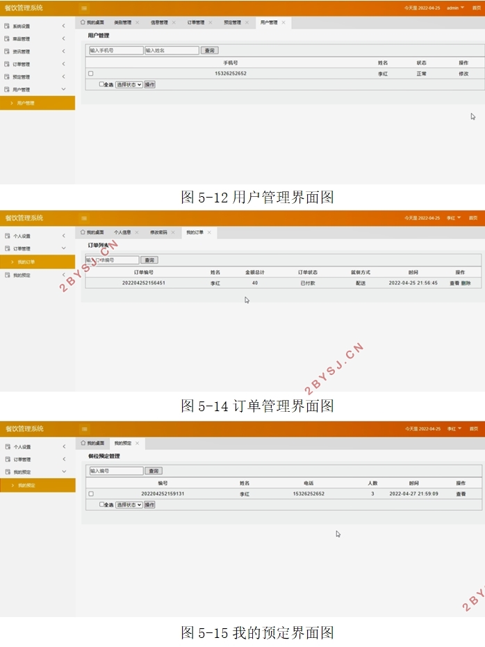Click the 菜品管理 sidebar icon

pos(6,39)
